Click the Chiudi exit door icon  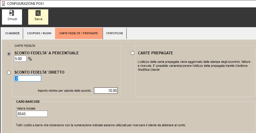12,13
